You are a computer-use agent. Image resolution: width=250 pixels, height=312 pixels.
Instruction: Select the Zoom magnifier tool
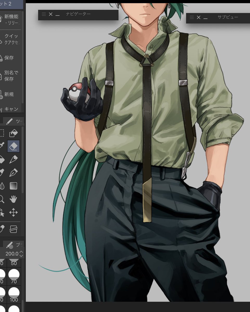pos(2,199)
